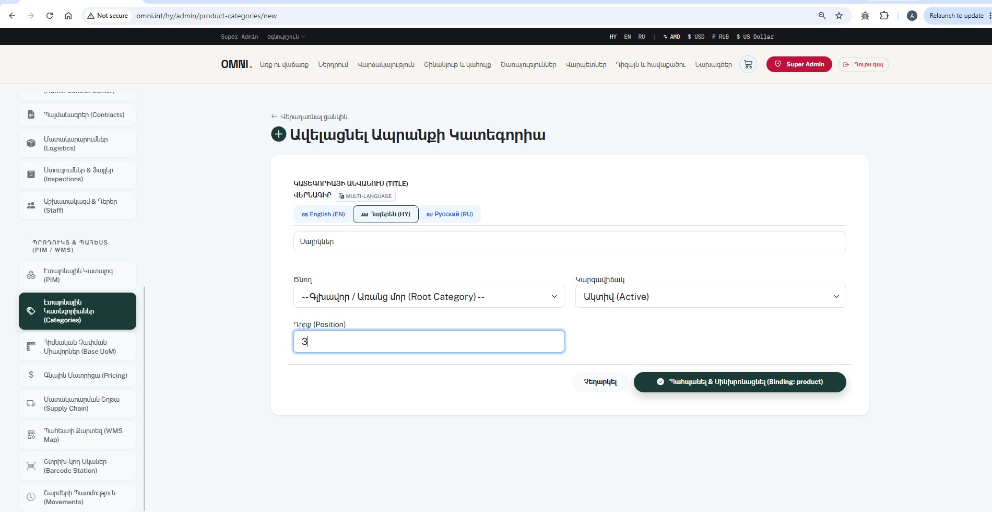Click the WMS Map icon
Screen dimensions: 992x512
coord(31,435)
